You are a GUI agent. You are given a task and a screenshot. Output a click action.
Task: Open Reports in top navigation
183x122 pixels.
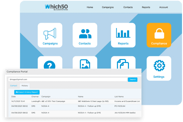point(146,7)
